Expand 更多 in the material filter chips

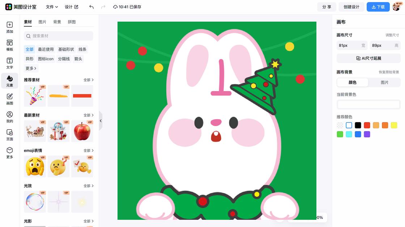30,68
